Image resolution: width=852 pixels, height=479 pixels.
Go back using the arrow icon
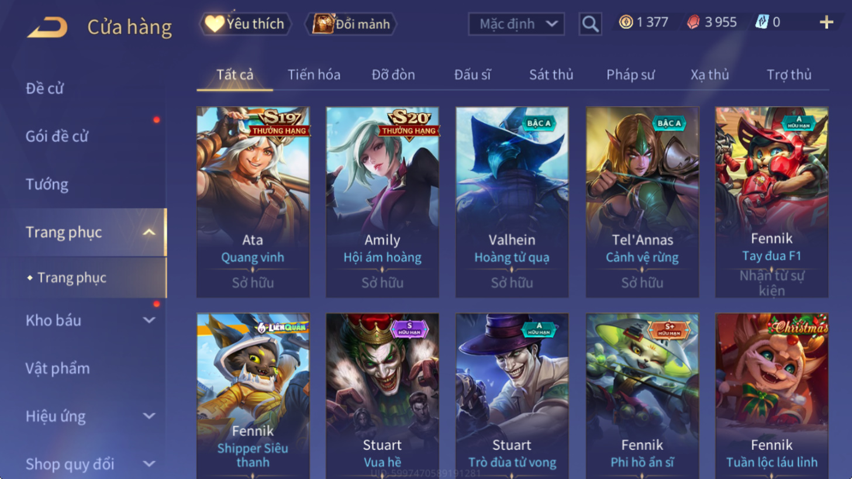point(47,27)
